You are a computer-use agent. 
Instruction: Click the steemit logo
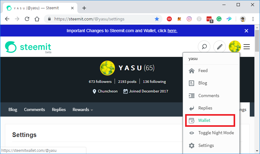coord(28,47)
